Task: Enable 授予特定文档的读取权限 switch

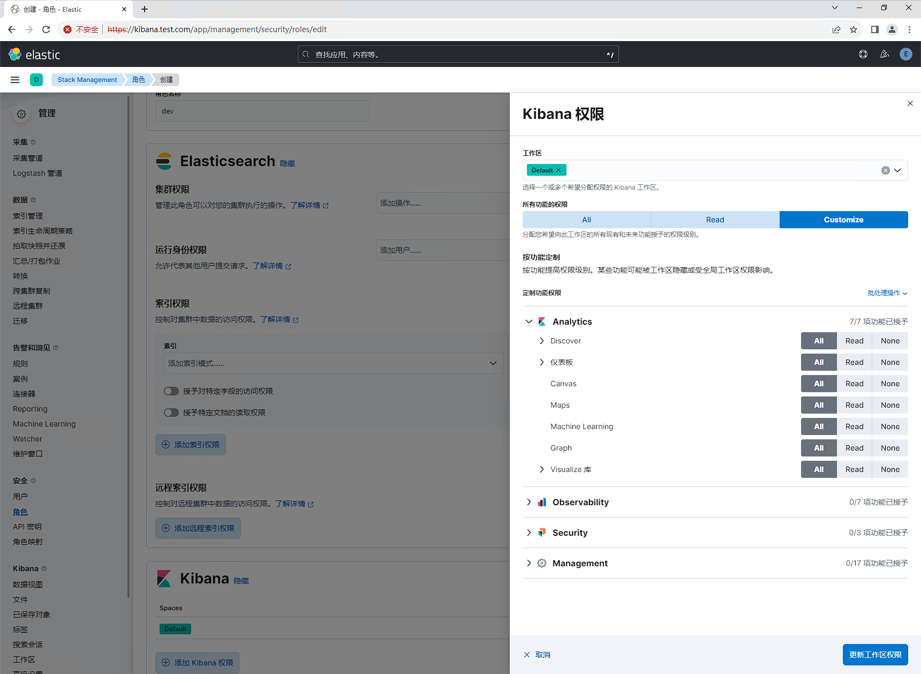Action: 171,413
